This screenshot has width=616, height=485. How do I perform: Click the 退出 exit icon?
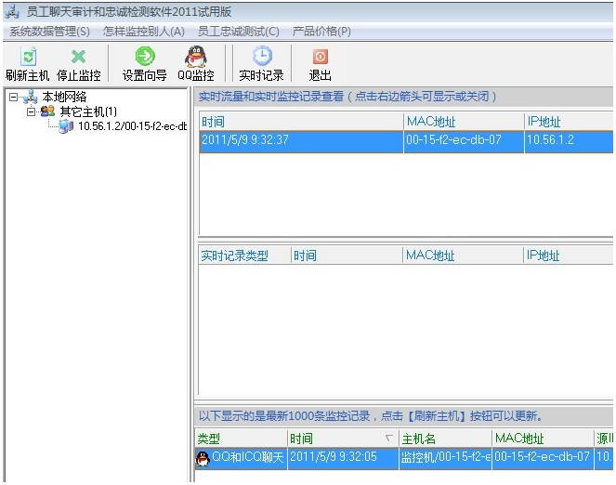coord(320,58)
